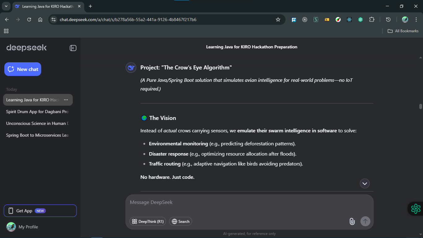423x238 pixels.
Task: Collapse the DeepSeek sidebar
Action: tap(73, 48)
